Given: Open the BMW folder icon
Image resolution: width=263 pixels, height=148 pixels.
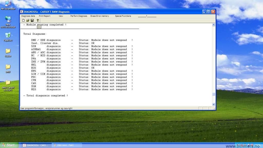Looking at the screenshot, I should point(8,69).
